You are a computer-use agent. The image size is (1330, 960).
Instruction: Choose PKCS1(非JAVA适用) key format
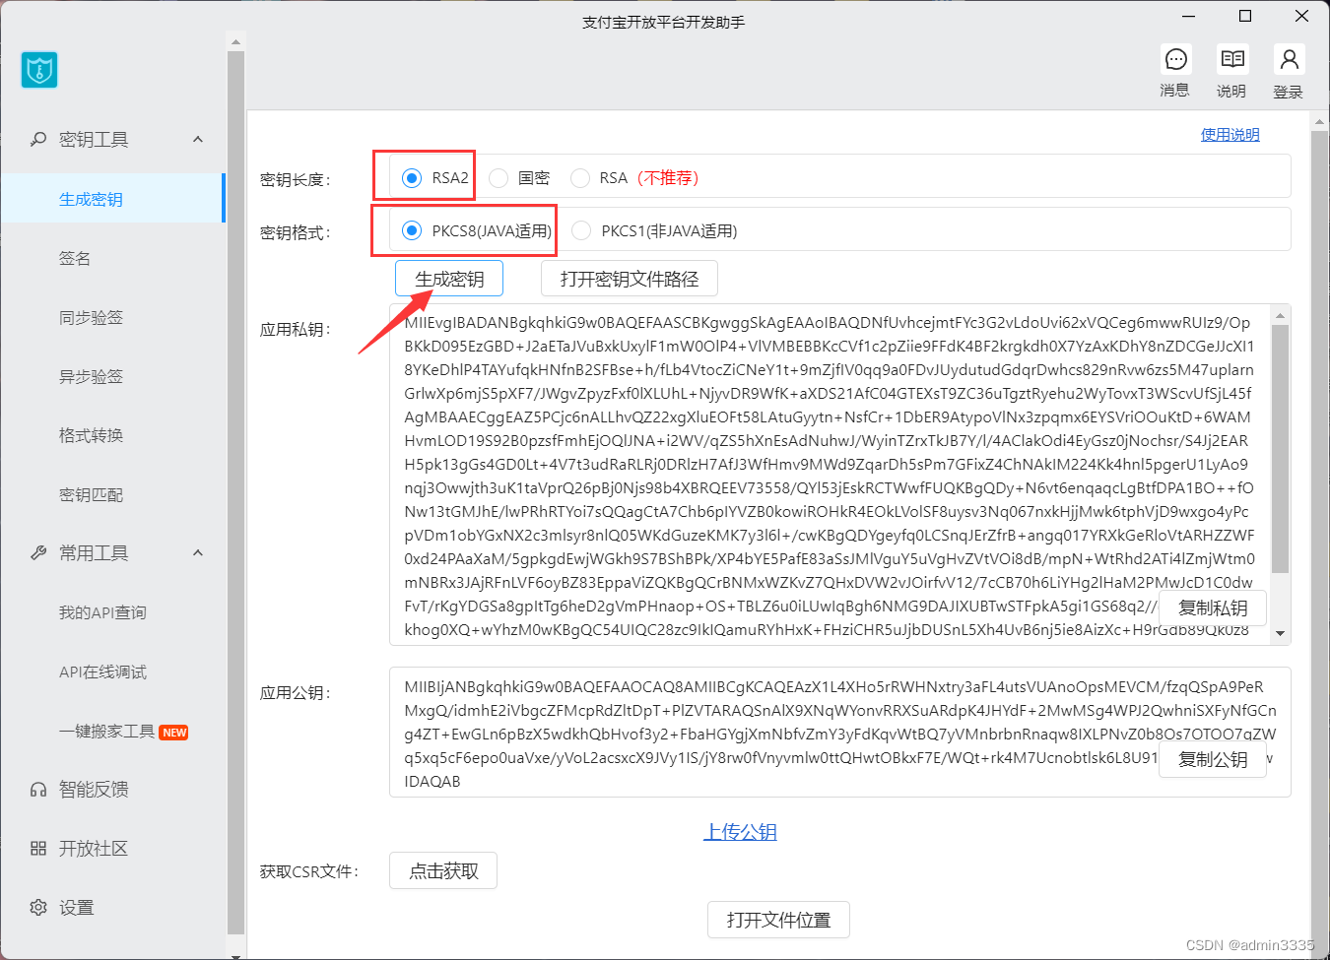(x=581, y=230)
